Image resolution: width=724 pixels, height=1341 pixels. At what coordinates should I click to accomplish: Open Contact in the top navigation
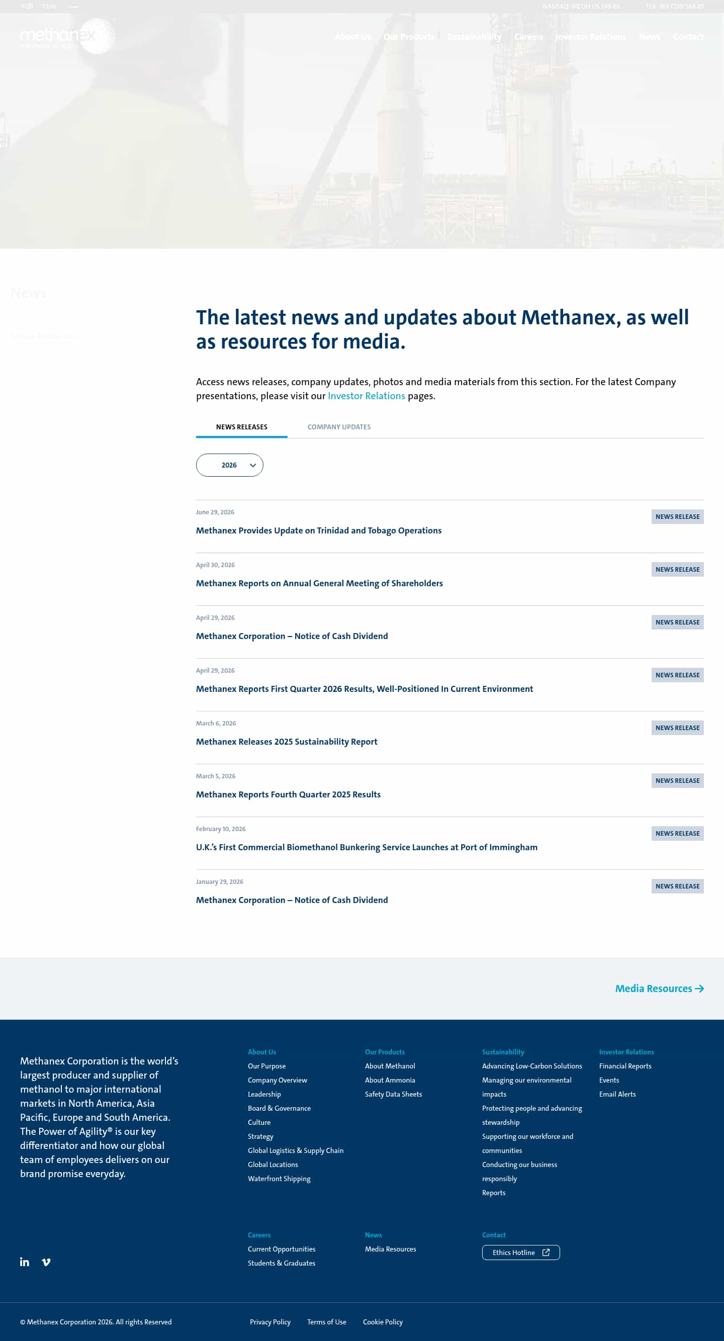[688, 36]
